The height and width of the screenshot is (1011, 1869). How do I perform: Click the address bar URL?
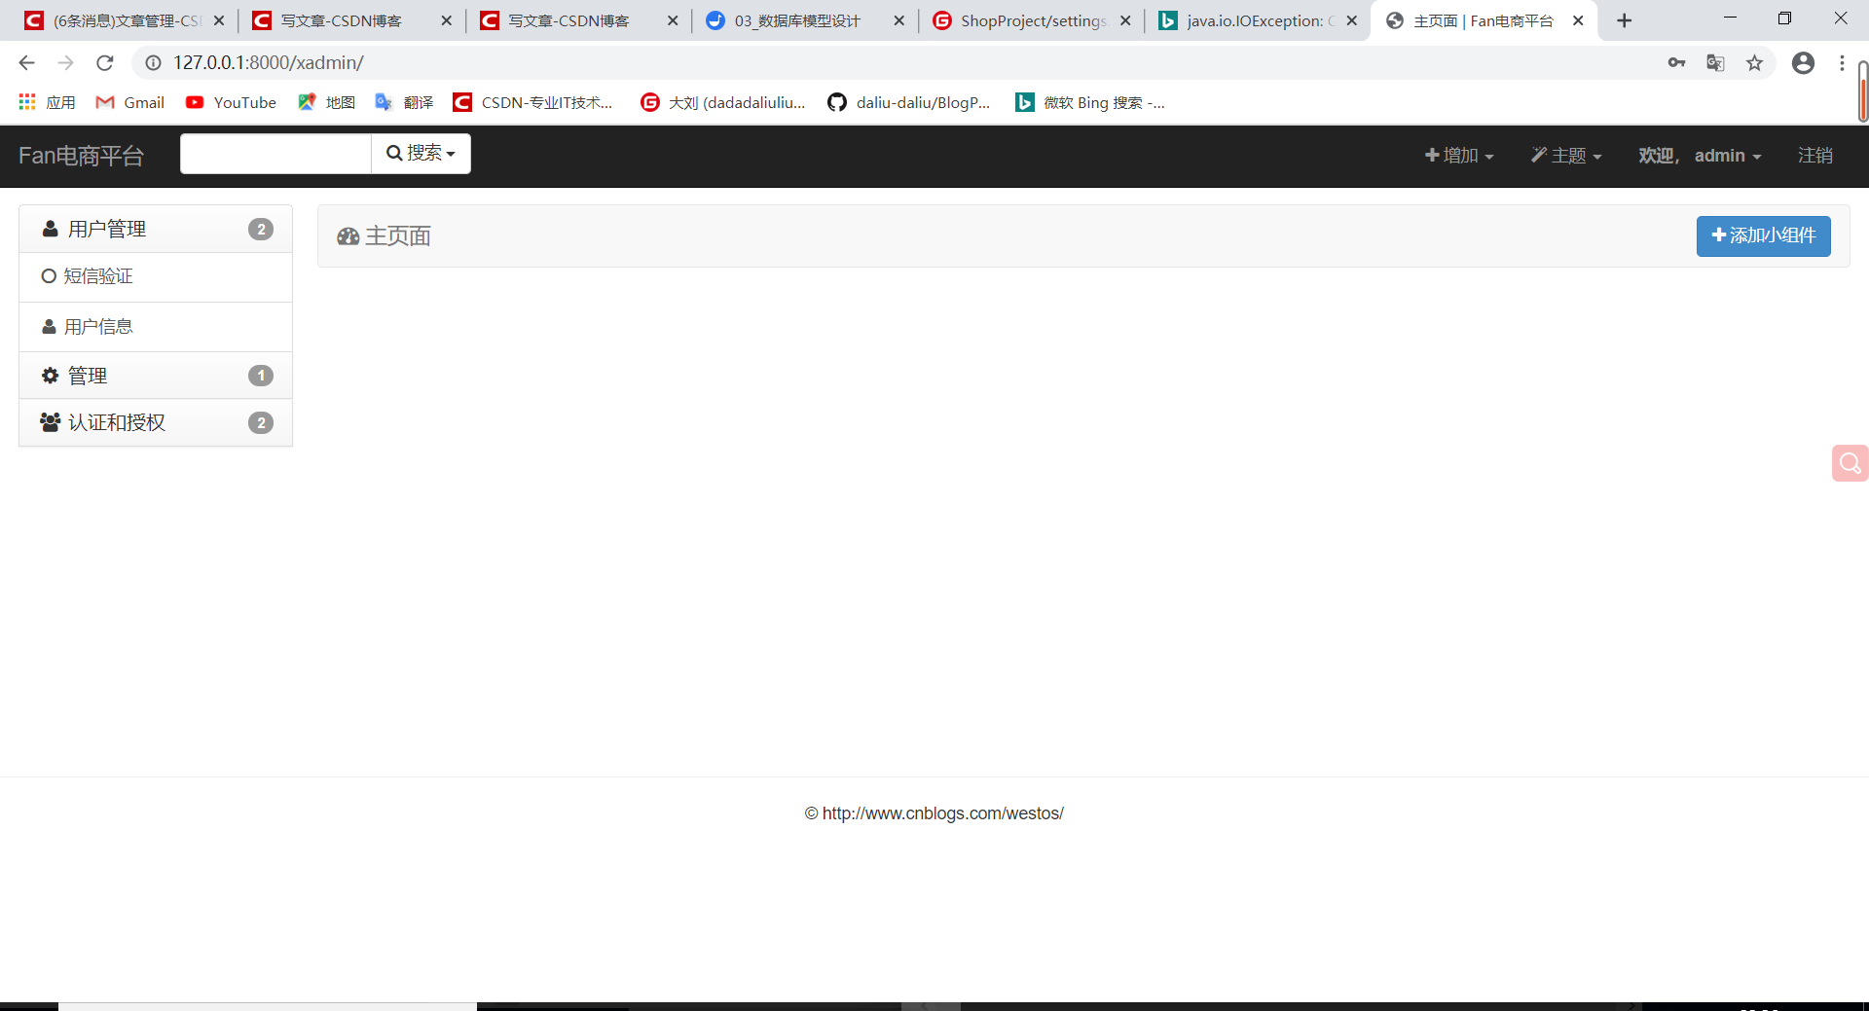click(268, 63)
